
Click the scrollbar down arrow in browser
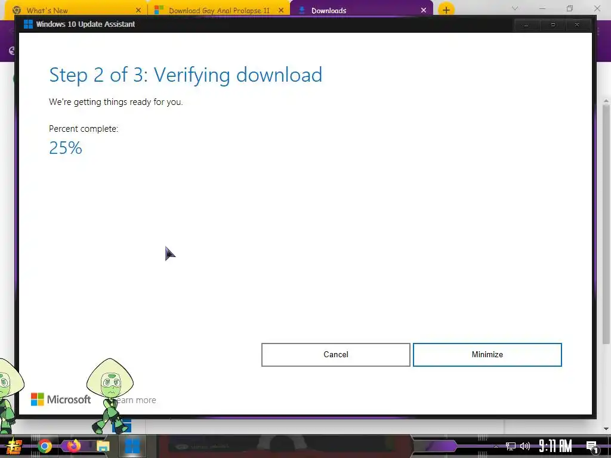pos(606,429)
